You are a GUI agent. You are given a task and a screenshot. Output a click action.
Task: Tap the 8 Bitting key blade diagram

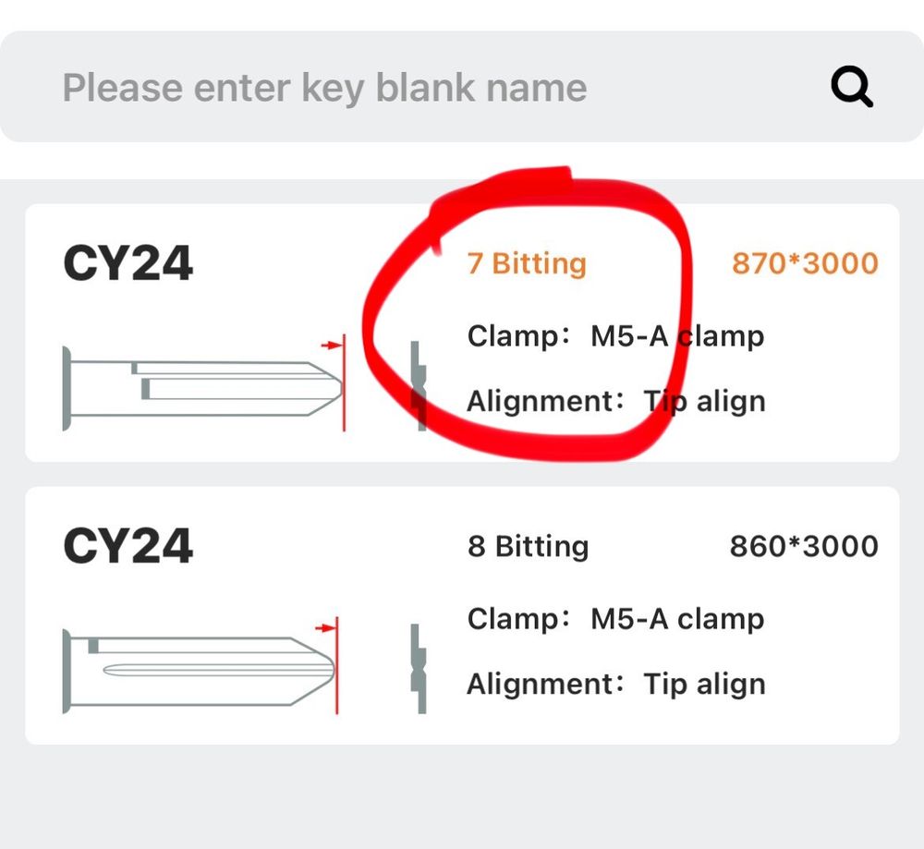point(199,670)
